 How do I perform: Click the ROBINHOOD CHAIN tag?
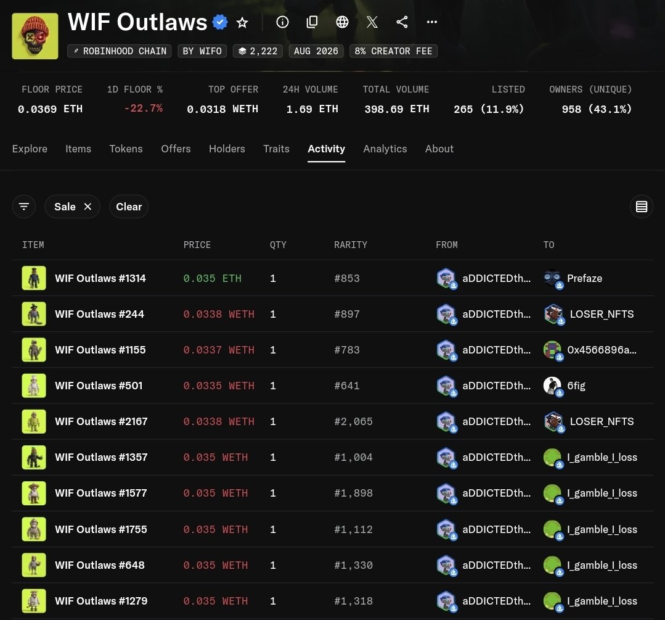120,51
